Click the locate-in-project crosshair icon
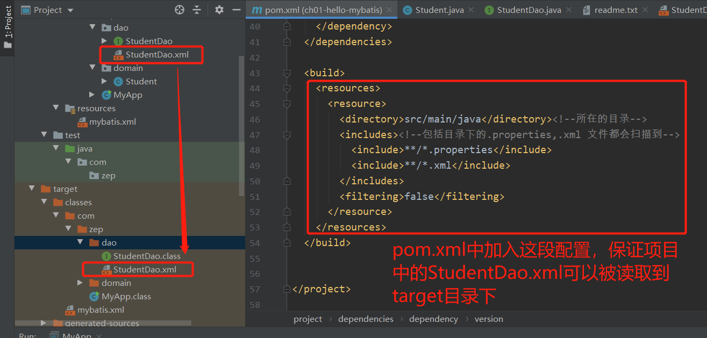This screenshot has height=338, width=707. (x=180, y=10)
